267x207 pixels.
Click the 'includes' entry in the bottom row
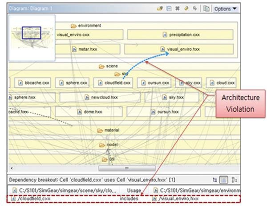[x=129, y=199]
